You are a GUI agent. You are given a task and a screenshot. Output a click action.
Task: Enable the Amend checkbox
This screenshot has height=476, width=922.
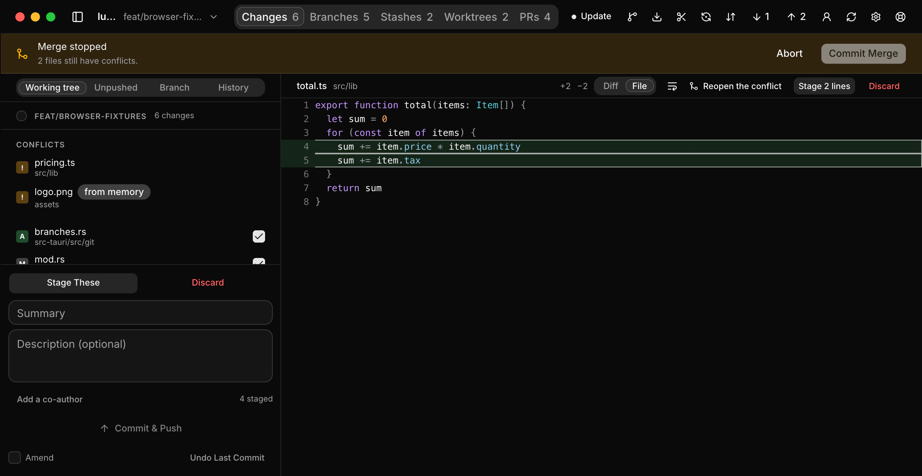pos(15,458)
